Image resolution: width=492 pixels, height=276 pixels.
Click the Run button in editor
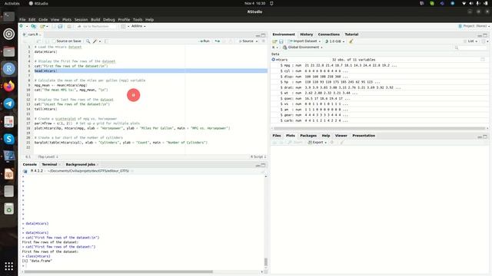click(x=205, y=41)
